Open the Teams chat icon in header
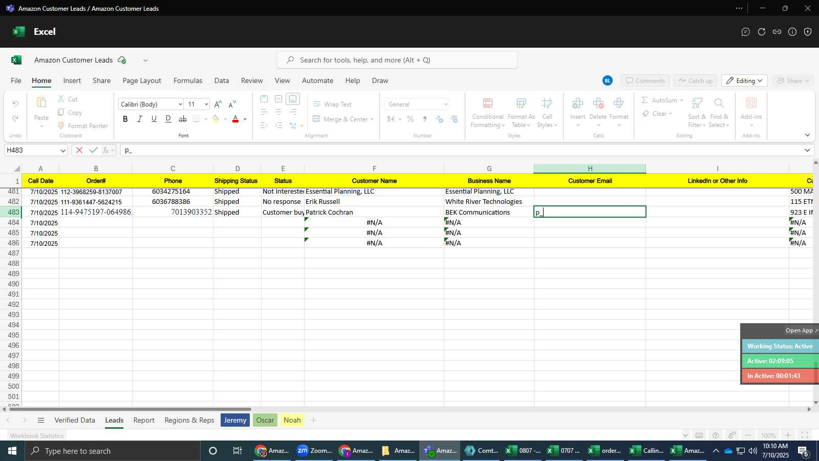The image size is (819, 461). (746, 32)
